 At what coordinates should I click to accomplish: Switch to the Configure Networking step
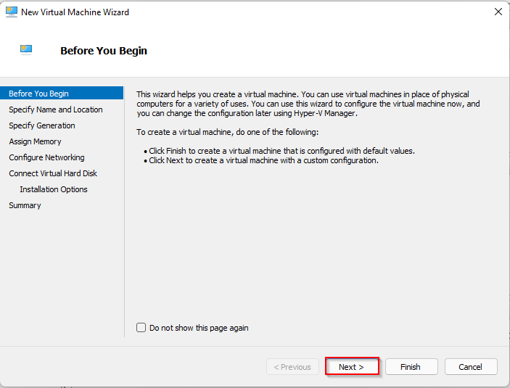(46, 157)
